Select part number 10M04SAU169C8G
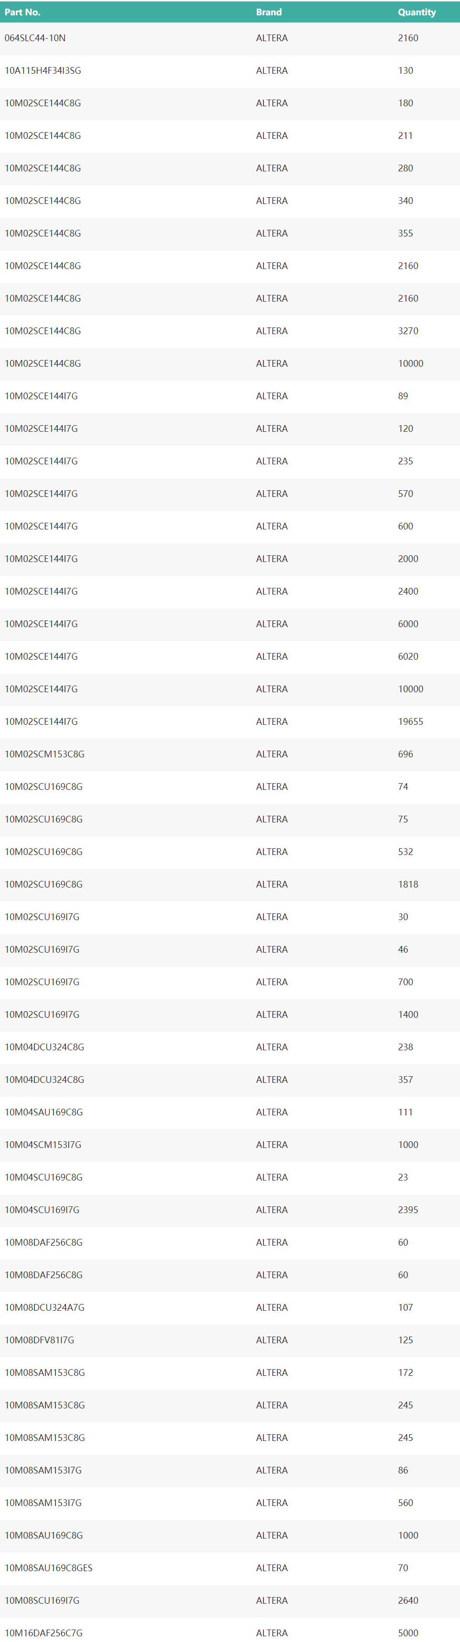 [44, 1113]
